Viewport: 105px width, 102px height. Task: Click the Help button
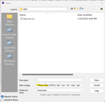tap(97, 91)
